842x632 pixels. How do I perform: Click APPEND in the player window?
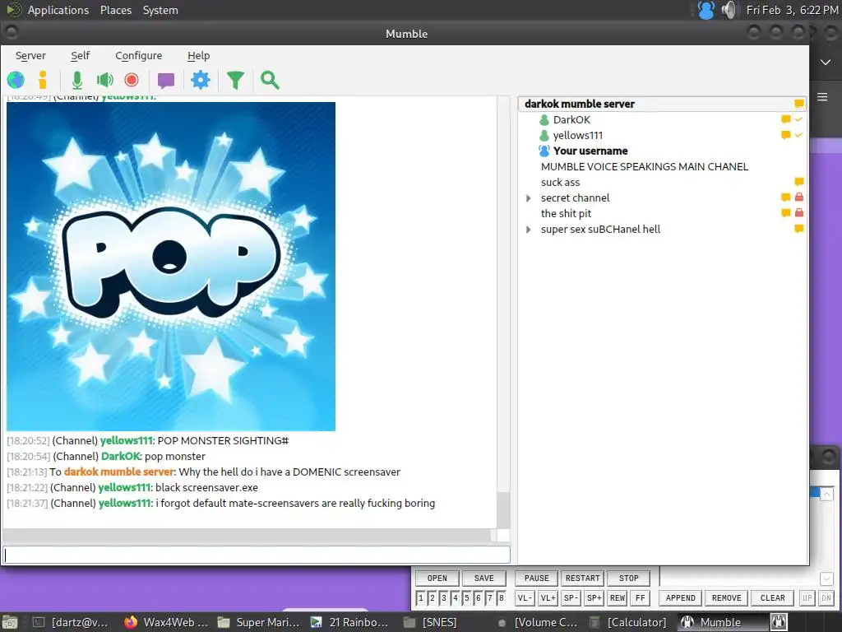coord(680,598)
